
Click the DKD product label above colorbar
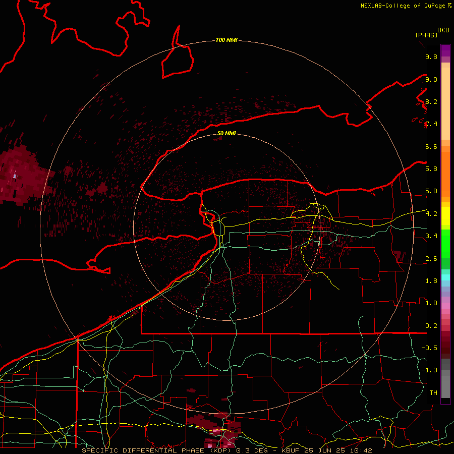click(x=443, y=30)
